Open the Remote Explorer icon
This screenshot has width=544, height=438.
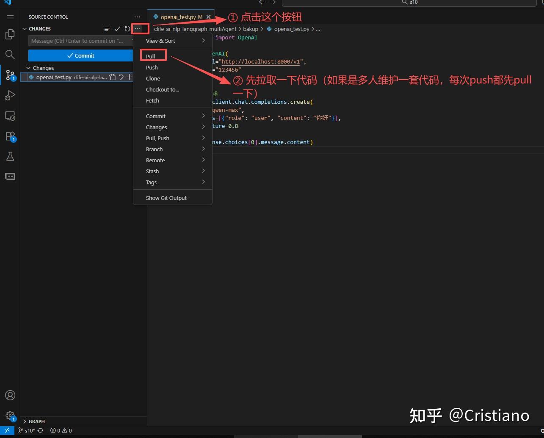click(10, 116)
